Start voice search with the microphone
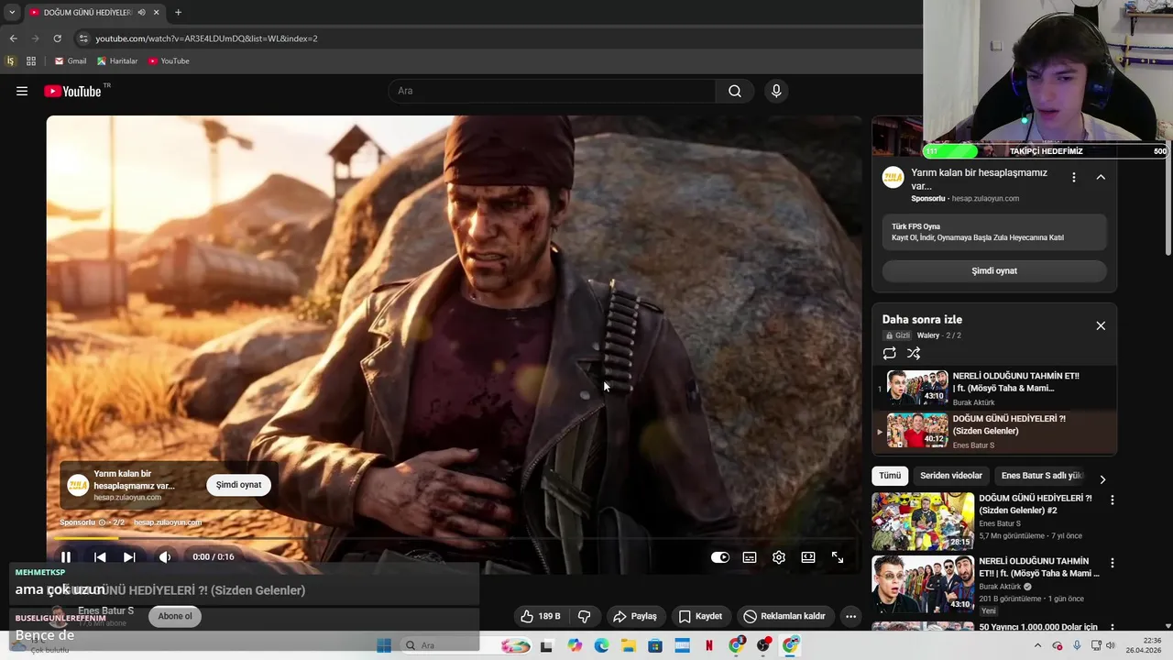 click(776, 91)
